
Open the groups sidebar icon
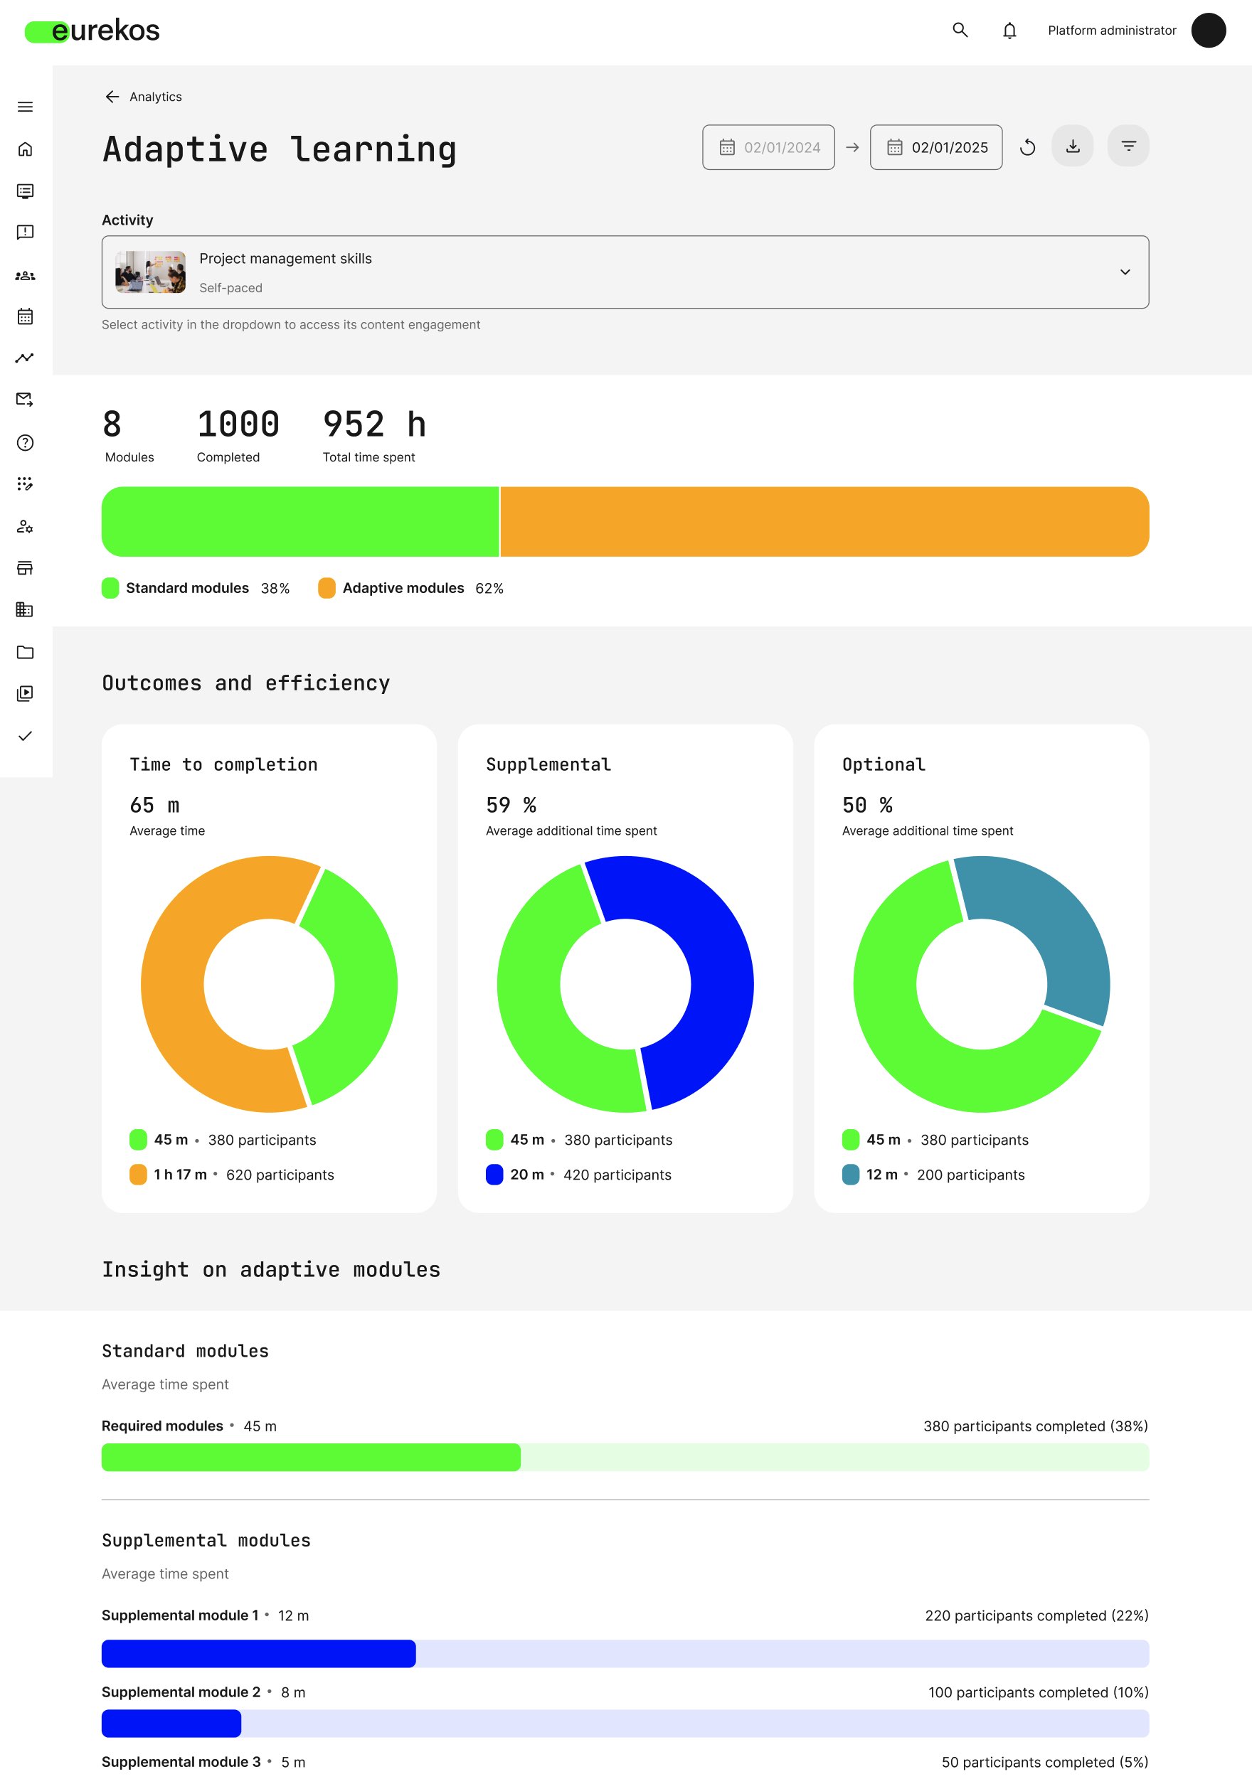[x=25, y=275]
